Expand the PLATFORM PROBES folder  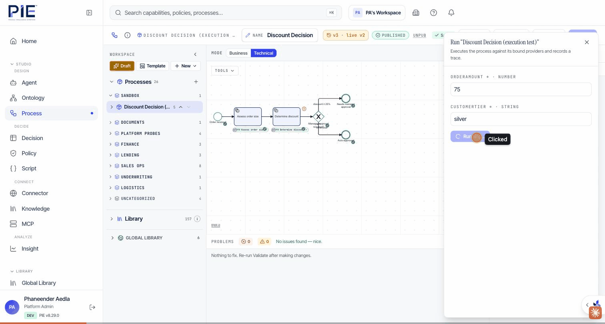111,134
